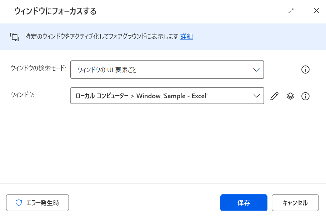
Task: Click the pencil edit icon beside the window selector
Action: pyautogui.click(x=274, y=96)
